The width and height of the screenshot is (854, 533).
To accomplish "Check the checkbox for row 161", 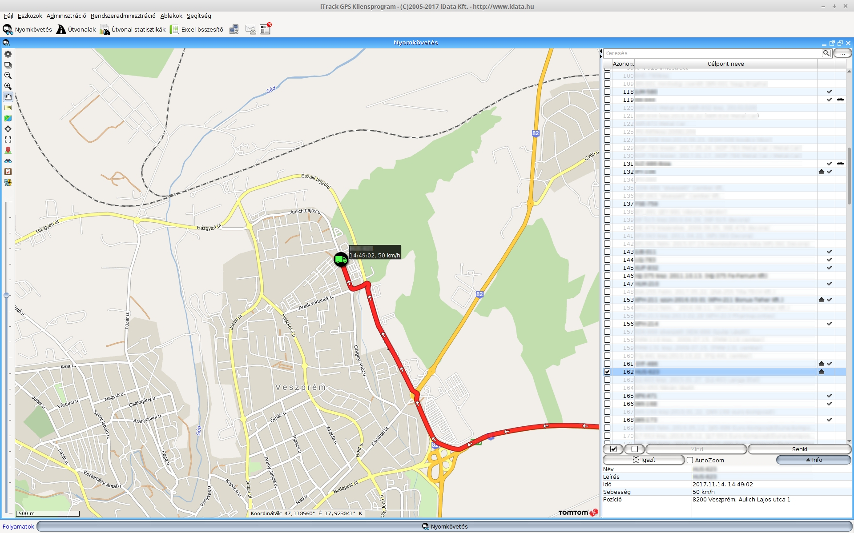I will pyautogui.click(x=607, y=364).
